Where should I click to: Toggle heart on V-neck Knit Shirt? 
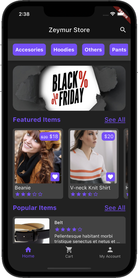click(x=110, y=177)
